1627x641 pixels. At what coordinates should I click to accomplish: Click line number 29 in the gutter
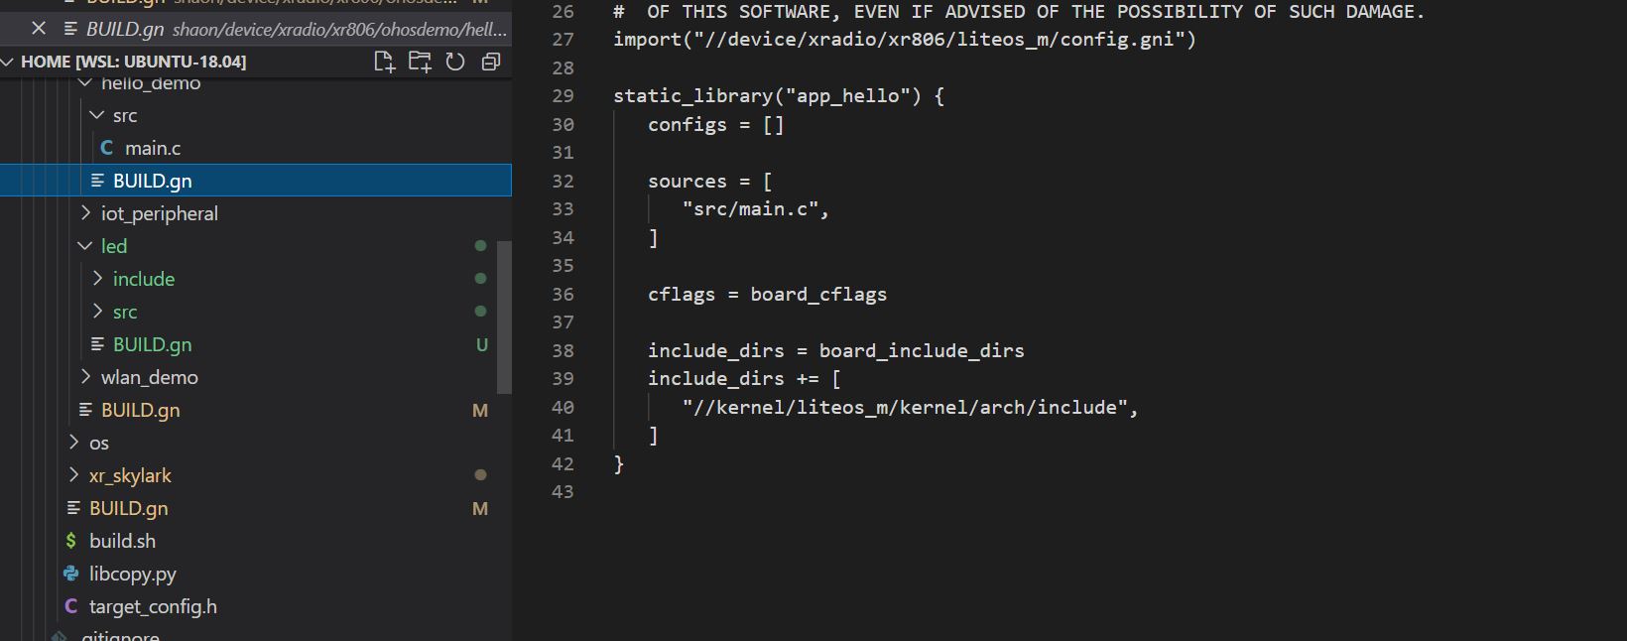coord(563,96)
